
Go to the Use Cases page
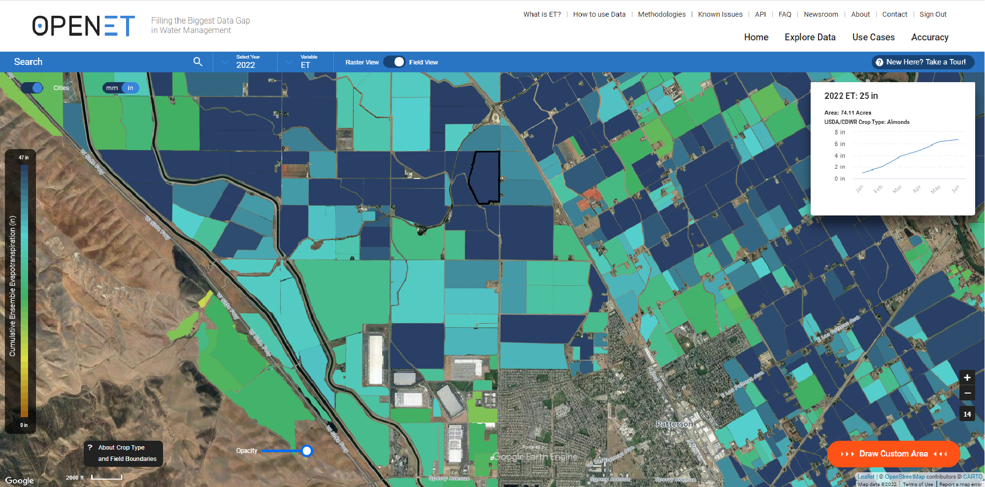coord(873,37)
